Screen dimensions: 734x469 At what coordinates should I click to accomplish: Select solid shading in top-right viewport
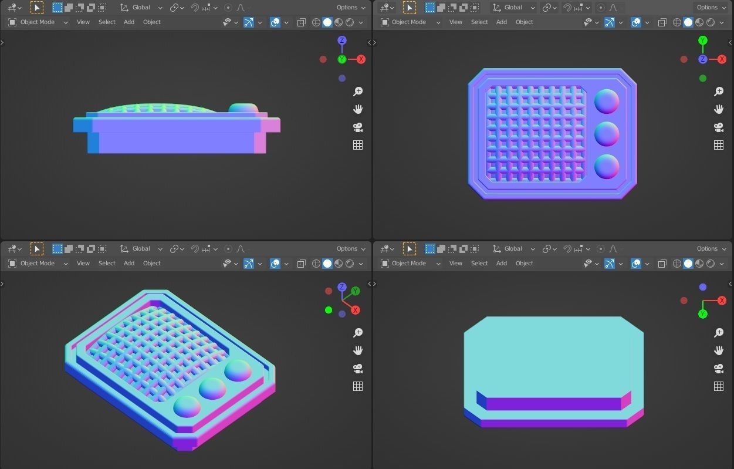tap(688, 22)
